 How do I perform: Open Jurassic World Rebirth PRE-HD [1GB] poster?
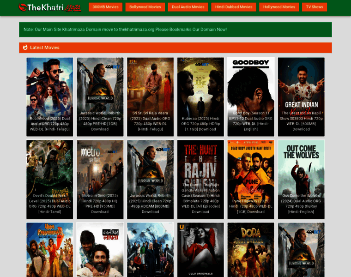[100, 97]
